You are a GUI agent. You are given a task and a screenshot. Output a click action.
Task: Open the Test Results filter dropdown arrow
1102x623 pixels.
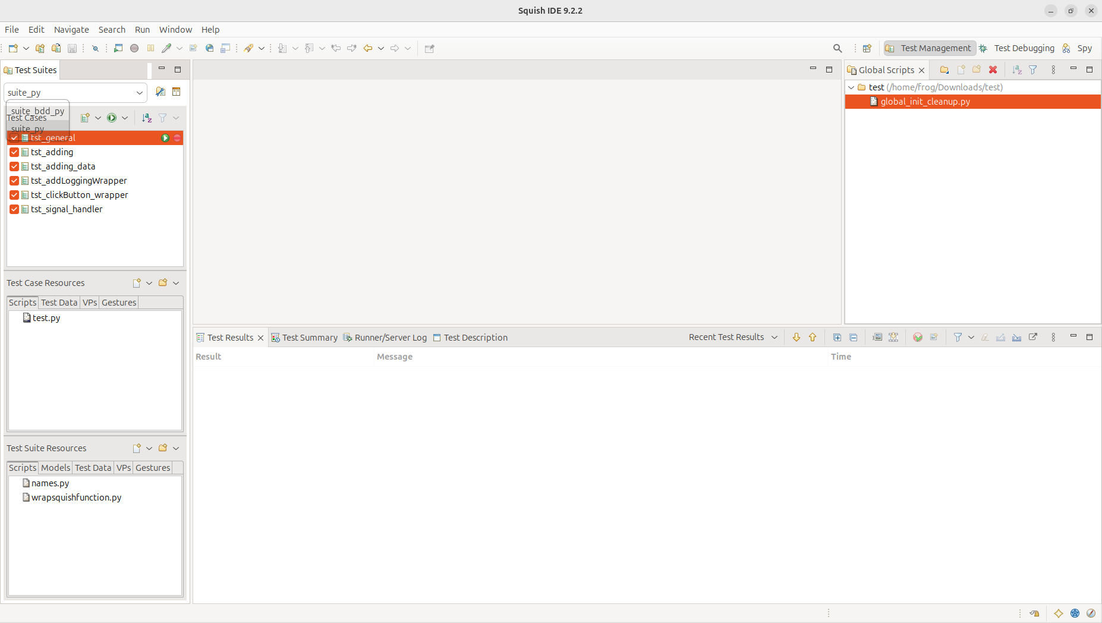(971, 337)
